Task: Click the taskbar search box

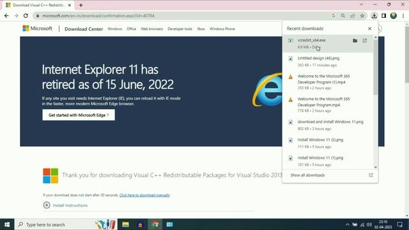Action: [x=66, y=224]
